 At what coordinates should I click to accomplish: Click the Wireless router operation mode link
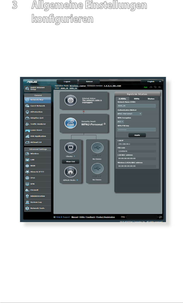[x=78, y=86]
